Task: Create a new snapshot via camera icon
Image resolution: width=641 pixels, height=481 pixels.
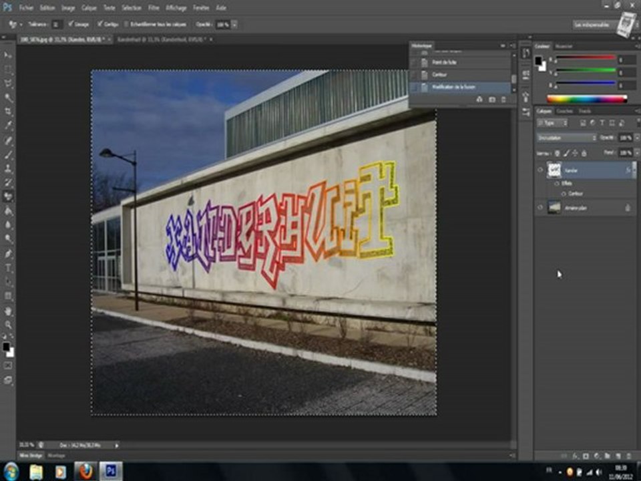Action: (492, 100)
